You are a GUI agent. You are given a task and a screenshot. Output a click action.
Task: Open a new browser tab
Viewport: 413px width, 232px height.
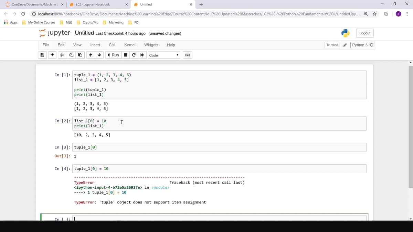pyautogui.click(x=201, y=4)
